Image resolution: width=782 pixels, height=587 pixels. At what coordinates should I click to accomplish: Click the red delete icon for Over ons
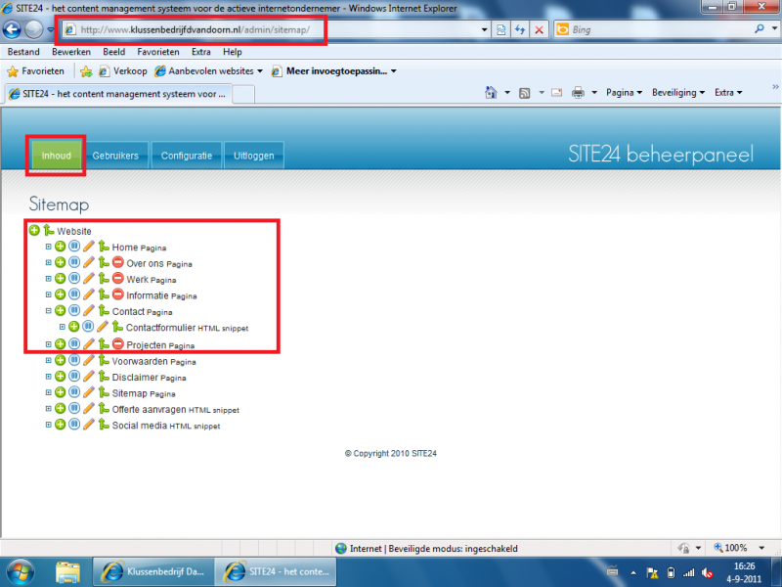click(117, 263)
